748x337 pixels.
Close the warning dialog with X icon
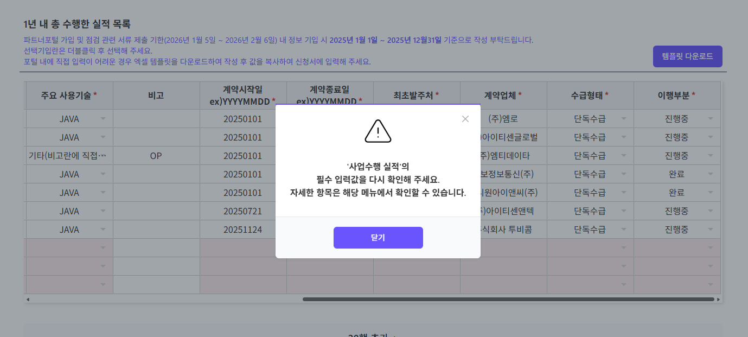pyautogui.click(x=465, y=119)
